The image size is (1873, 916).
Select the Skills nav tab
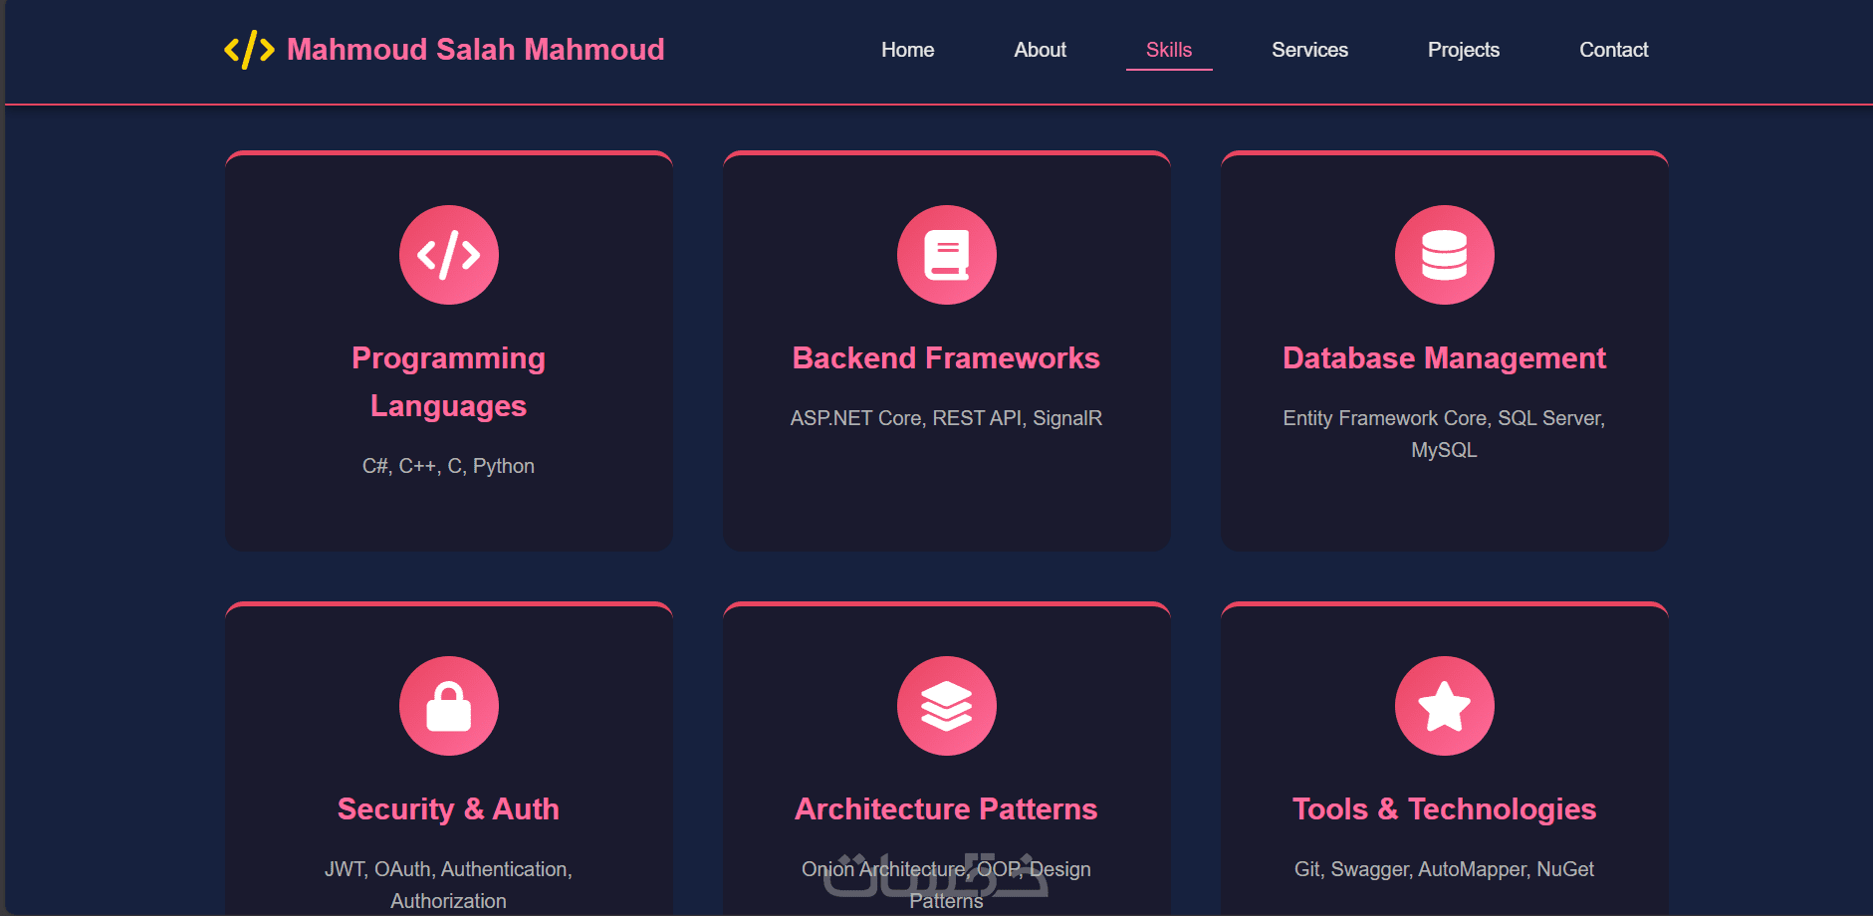coord(1169,50)
